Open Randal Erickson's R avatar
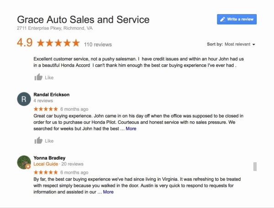Image resolution: width=274 pixels, height=208 pixels. pyautogui.click(x=24, y=99)
